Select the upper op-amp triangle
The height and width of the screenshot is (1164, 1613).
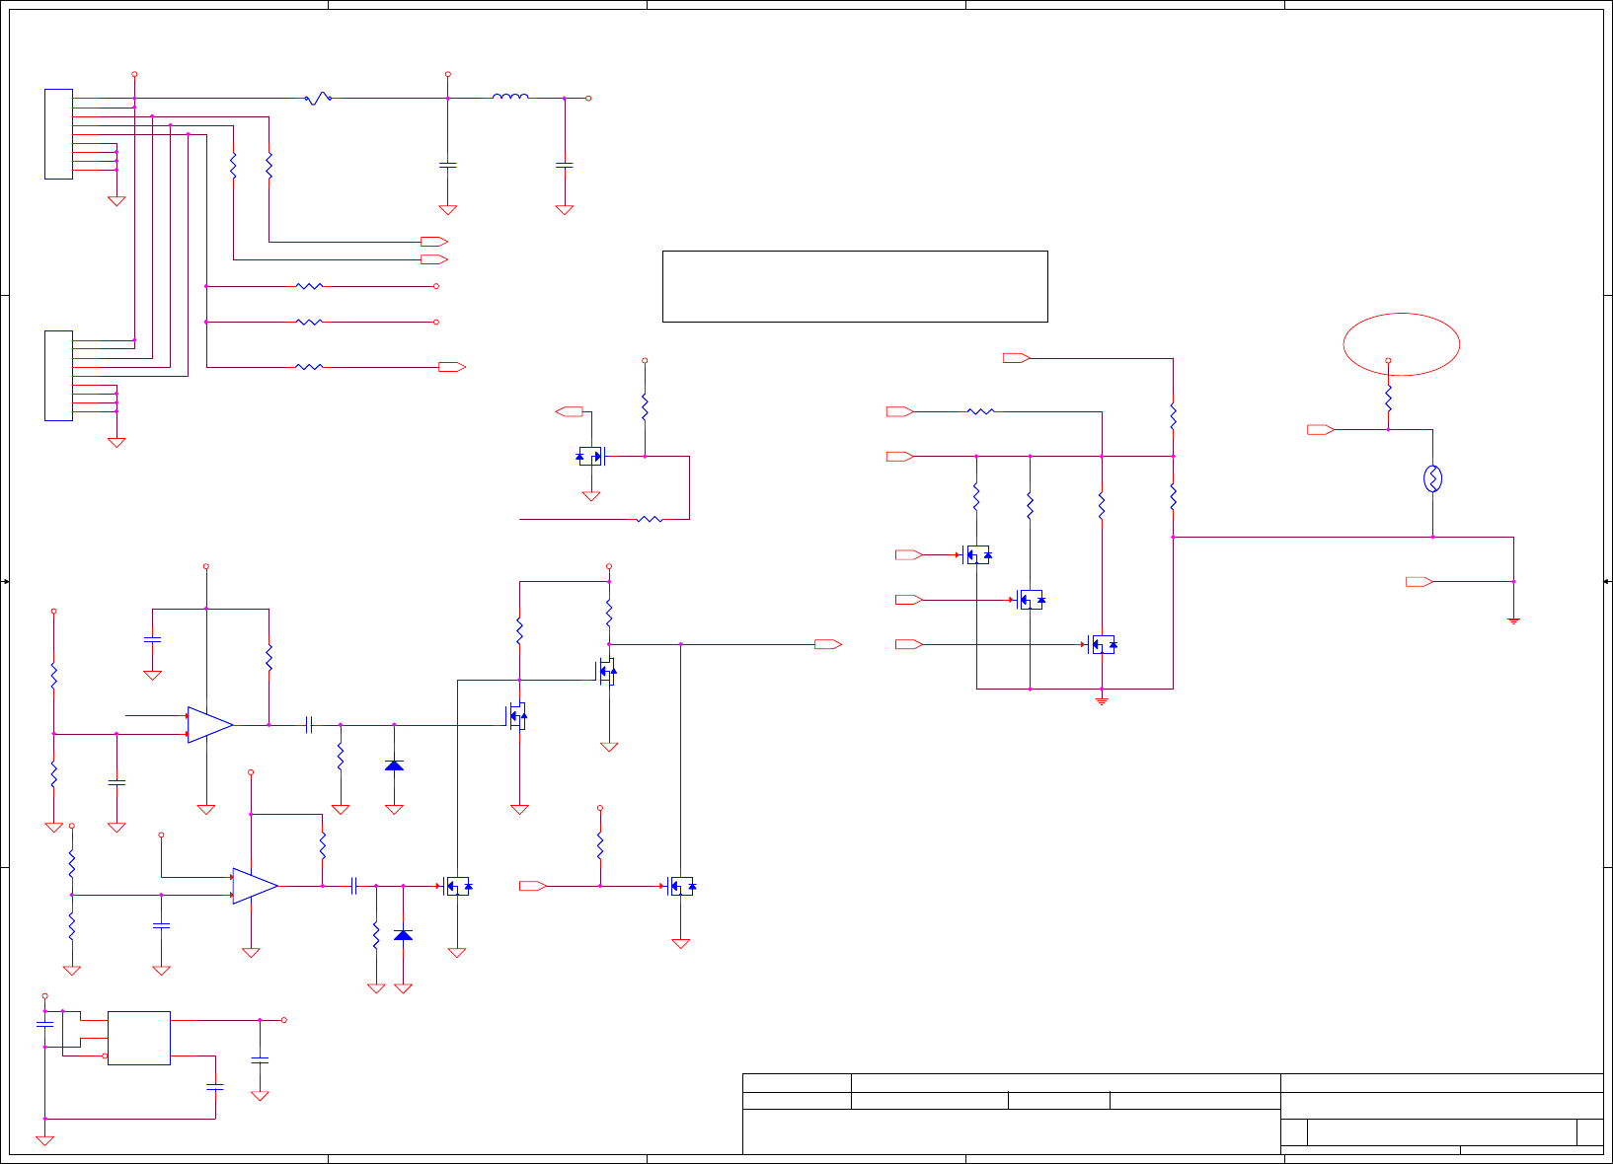click(x=210, y=725)
